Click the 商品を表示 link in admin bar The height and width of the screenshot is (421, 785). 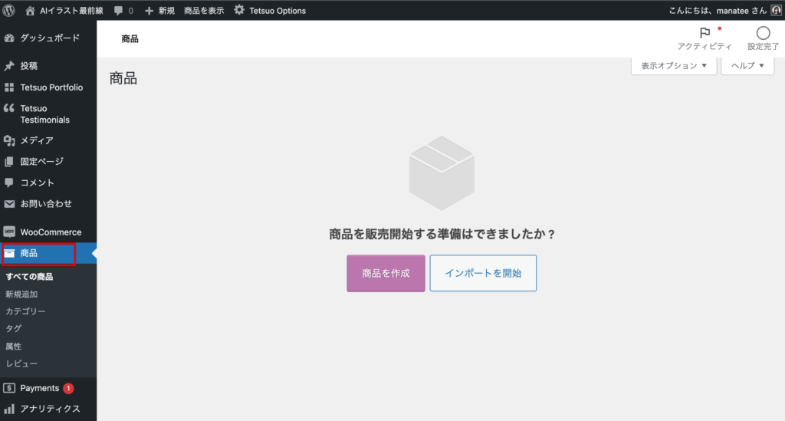pyautogui.click(x=204, y=11)
